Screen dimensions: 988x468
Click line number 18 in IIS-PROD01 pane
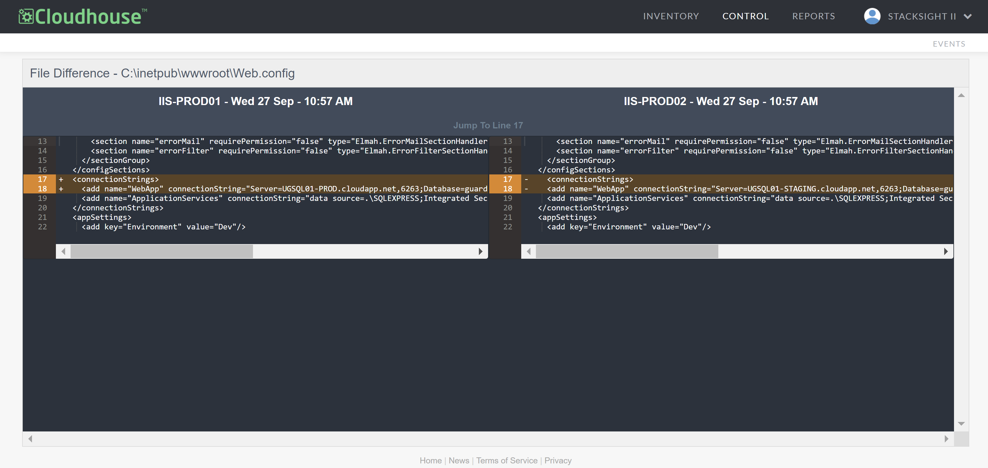pos(42,189)
